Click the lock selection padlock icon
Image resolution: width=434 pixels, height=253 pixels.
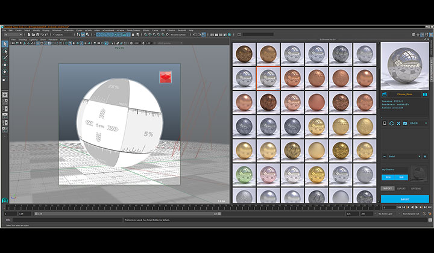(x=133, y=34)
